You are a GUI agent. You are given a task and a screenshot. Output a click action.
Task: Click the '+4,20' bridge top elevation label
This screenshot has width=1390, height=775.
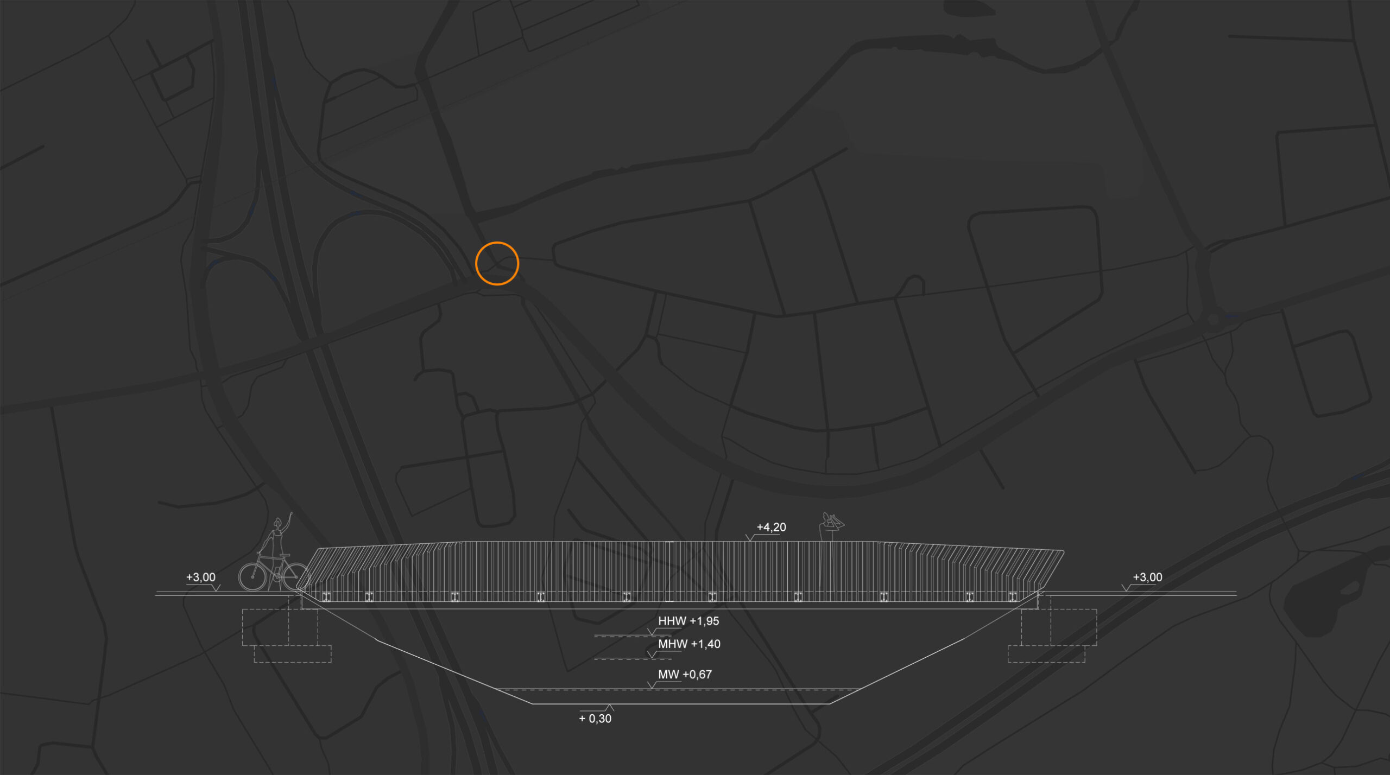click(771, 527)
